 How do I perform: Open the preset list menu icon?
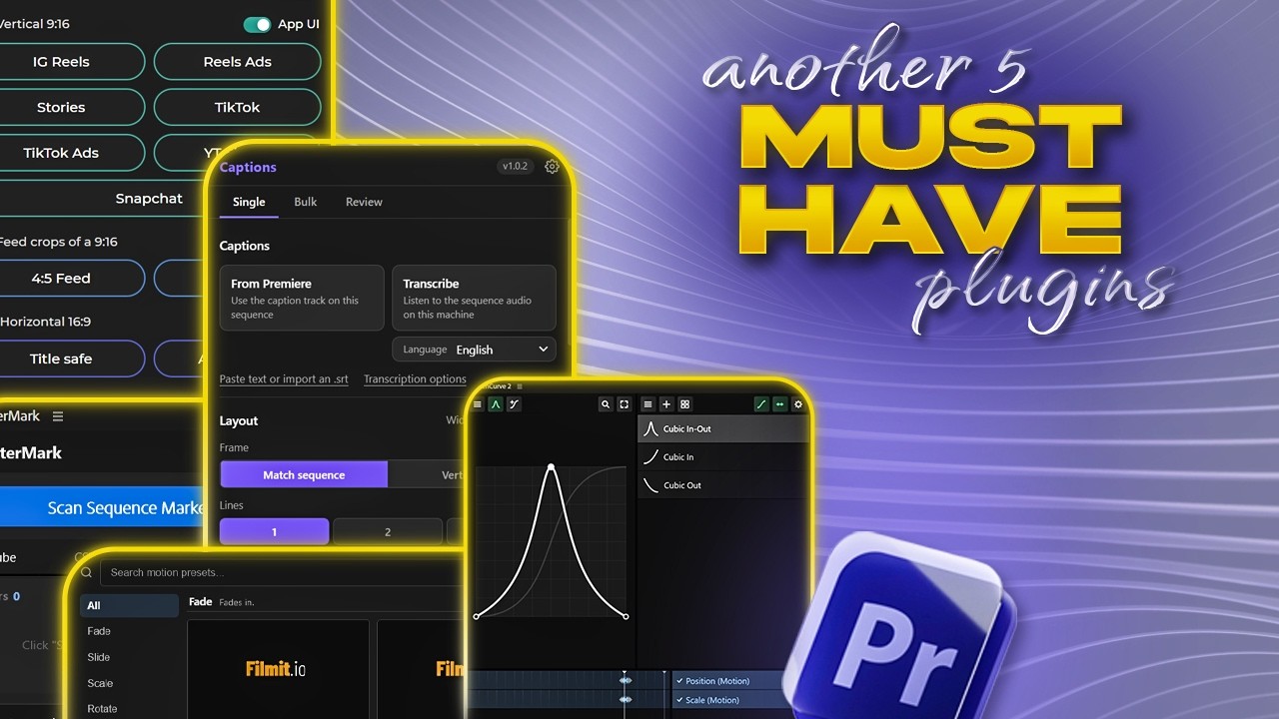[x=647, y=404]
